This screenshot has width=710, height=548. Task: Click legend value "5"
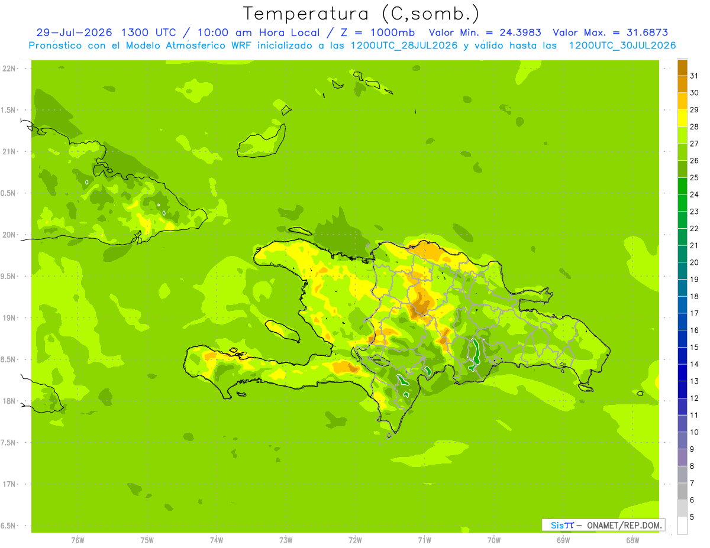coord(692,517)
